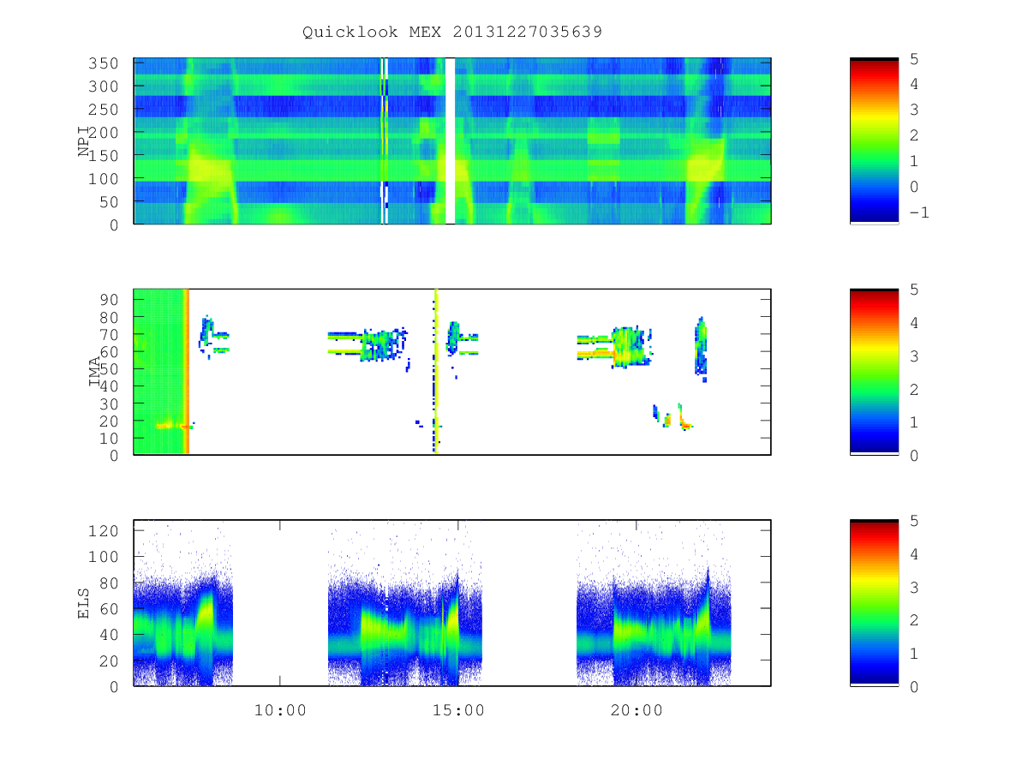1028x771 pixels.
Task: Click the wide white data gap in NPI panel
Action: [451, 140]
